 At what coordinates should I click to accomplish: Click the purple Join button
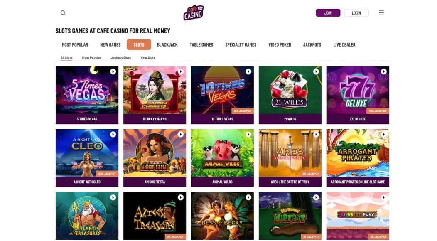pyautogui.click(x=328, y=13)
